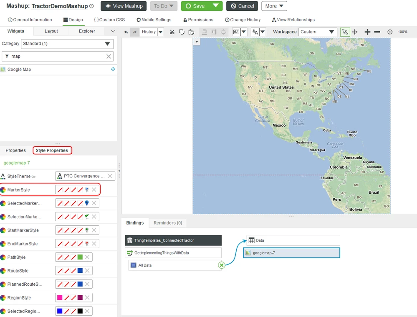Expand the To Do dropdown
Viewport: 417px width, 317px height.
pos(164,6)
